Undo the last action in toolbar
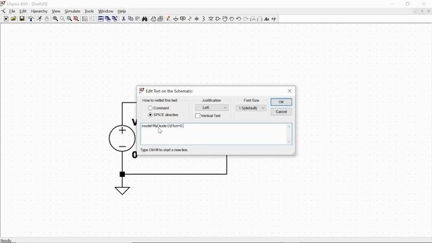Viewport: 432px width, 243px height. click(x=238, y=19)
